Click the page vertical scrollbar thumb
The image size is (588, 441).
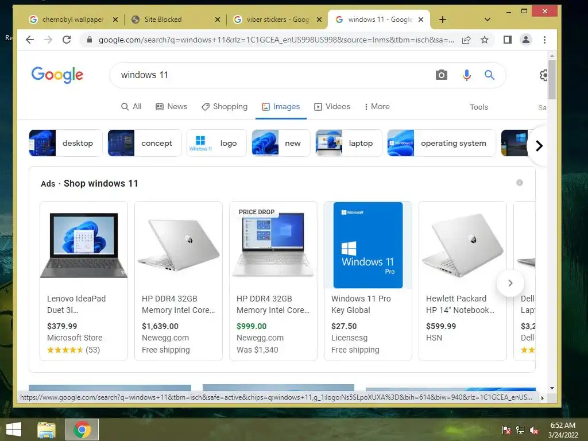552,79
